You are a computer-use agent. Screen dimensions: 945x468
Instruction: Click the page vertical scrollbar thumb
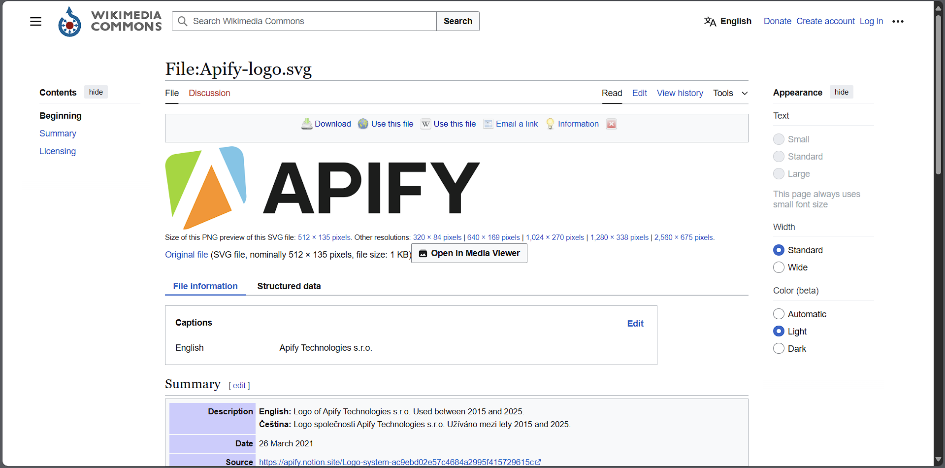939,94
